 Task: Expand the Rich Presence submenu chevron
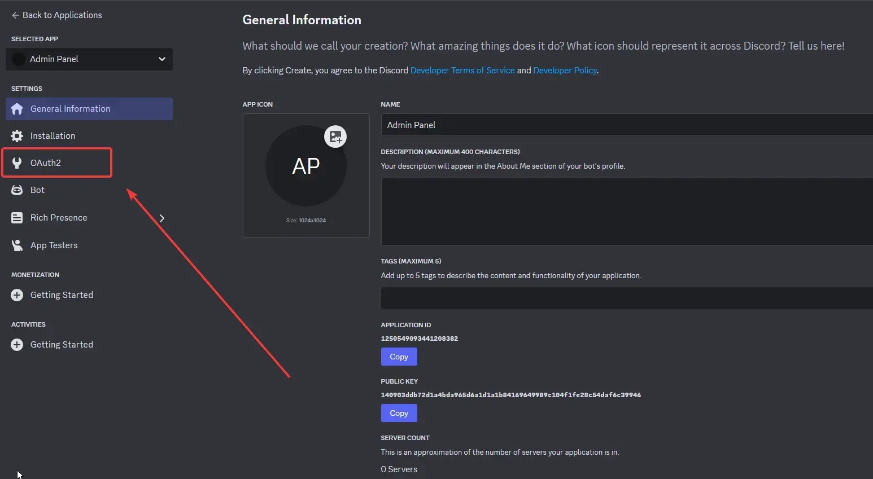click(162, 218)
